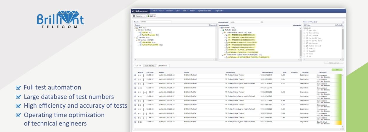
Task: Click the TURKEY country globe icon
Action: tap(223, 30)
